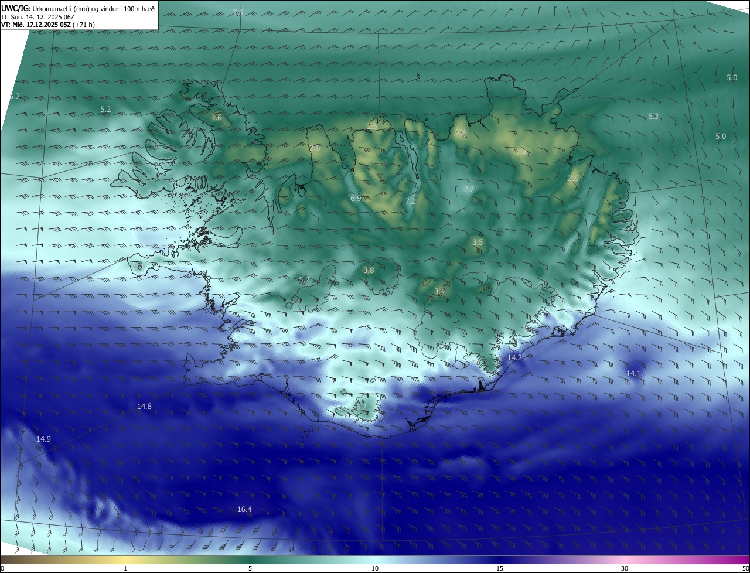The height and width of the screenshot is (573, 750).
Task: Click the '0' tick on the color scale
Action: [x=2, y=568]
